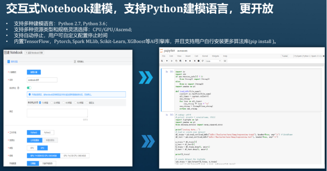Click the PySpark kernel name label
The image size is (327, 171).
[308, 56]
